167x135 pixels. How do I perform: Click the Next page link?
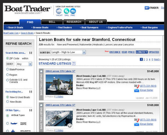(x=157, y=59)
